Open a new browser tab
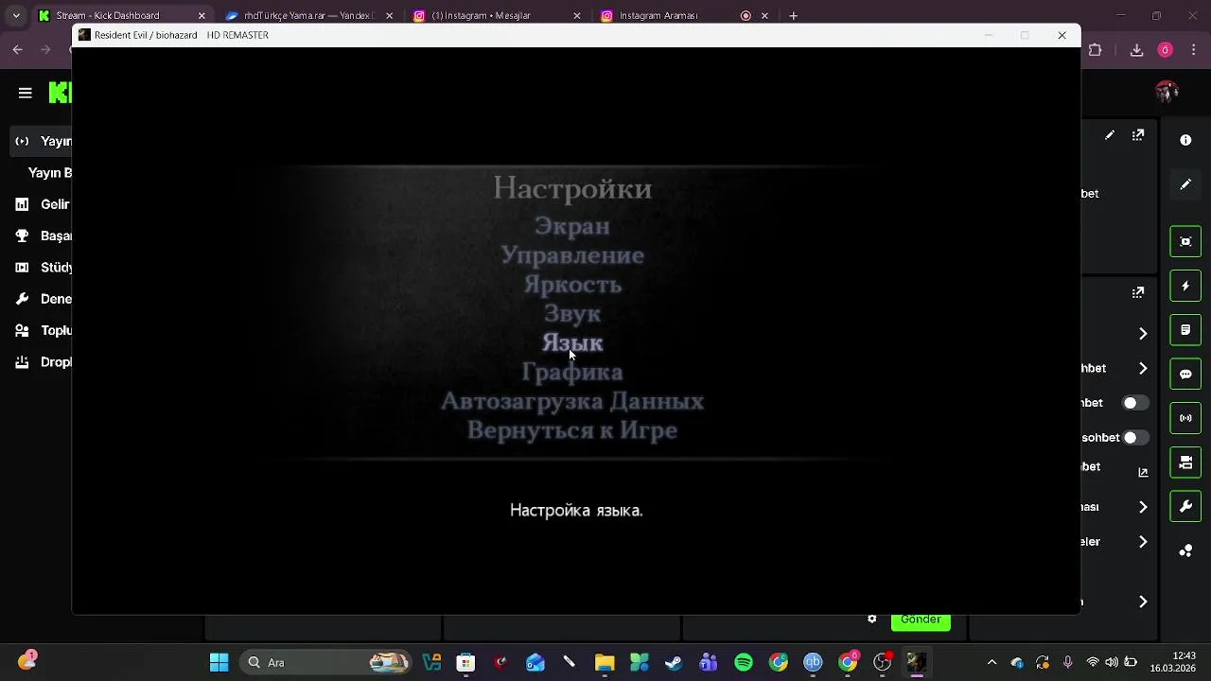1211x681 pixels. coord(793,16)
